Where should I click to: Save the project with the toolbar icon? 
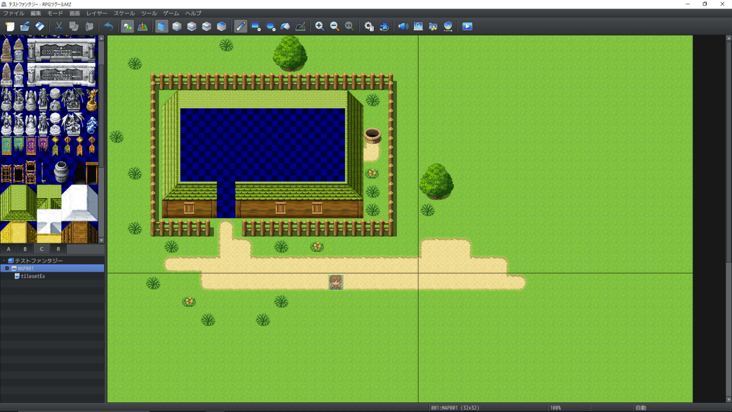tap(39, 26)
